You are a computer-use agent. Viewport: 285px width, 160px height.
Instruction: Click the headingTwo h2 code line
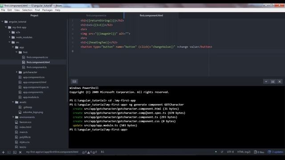[99, 43]
